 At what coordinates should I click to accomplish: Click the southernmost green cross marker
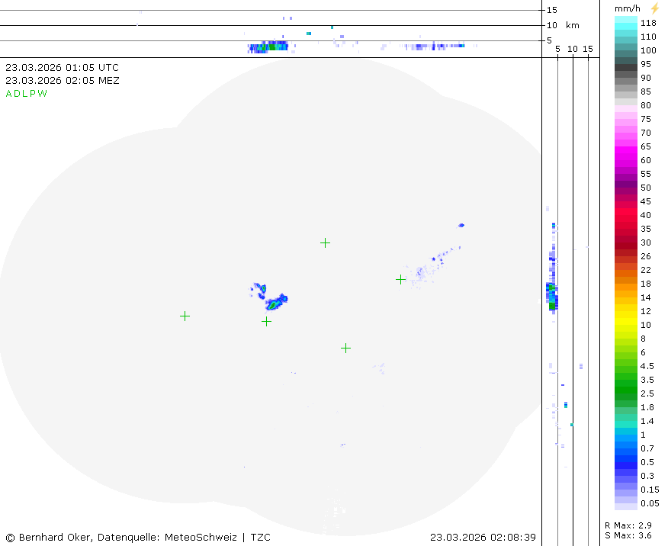[x=345, y=348]
